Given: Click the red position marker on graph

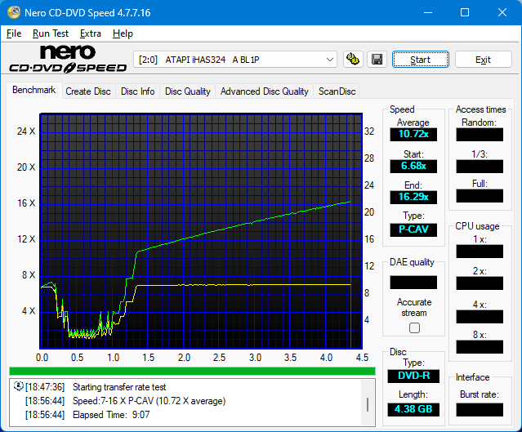Looking at the screenshot, I should [x=351, y=233].
